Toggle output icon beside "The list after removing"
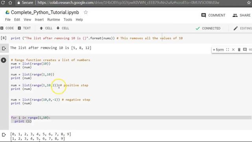This screenshot has height=142, width=252. pyautogui.click(x=4, y=48)
